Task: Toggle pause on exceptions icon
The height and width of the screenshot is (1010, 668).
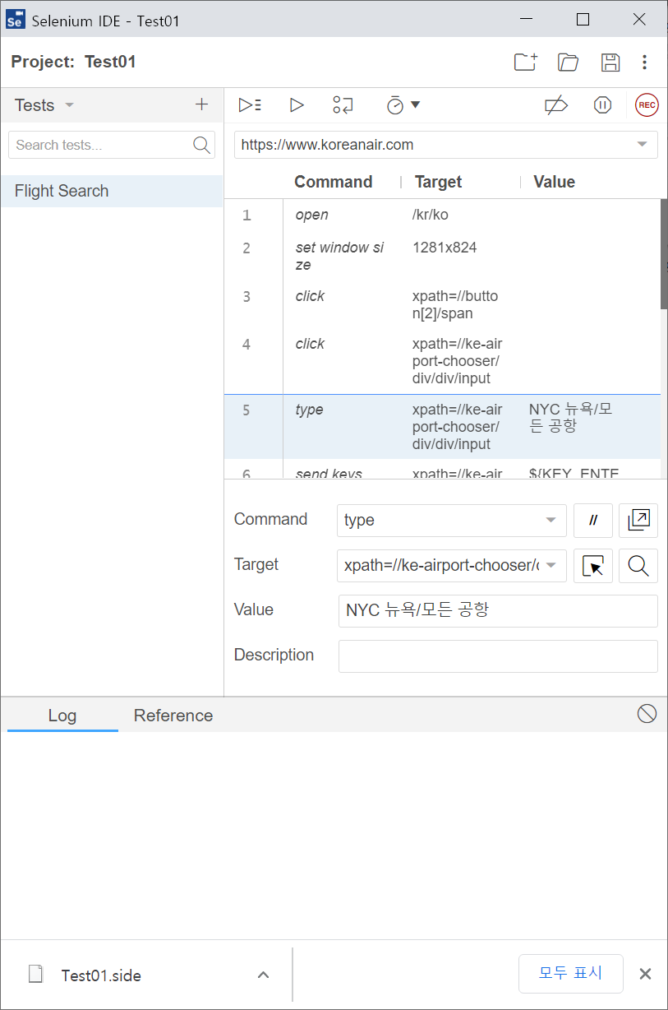Action: 602,104
